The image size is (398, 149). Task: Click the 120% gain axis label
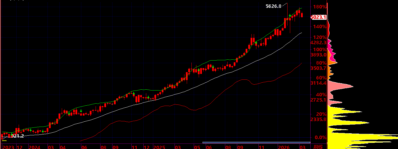coord(319,37)
